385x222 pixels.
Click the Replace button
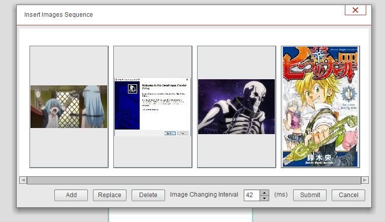[x=110, y=195]
